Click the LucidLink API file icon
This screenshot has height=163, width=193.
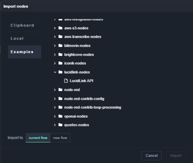click(66, 81)
